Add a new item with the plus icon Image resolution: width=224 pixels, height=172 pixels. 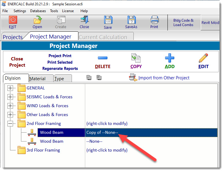[170, 58]
